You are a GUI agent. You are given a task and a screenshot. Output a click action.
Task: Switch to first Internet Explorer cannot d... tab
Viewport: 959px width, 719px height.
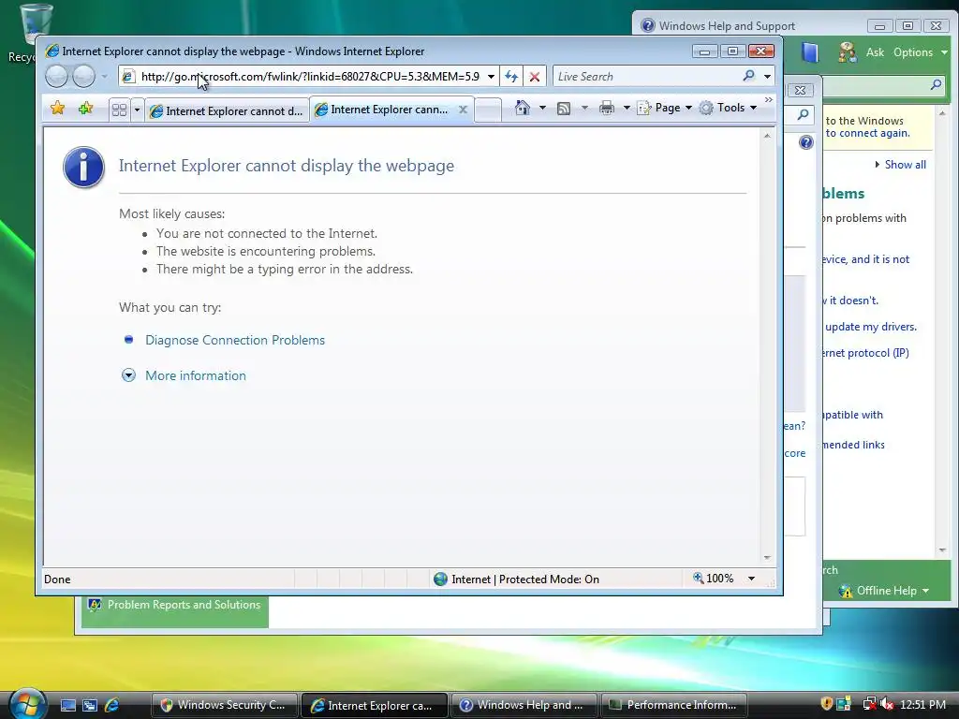click(x=228, y=110)
